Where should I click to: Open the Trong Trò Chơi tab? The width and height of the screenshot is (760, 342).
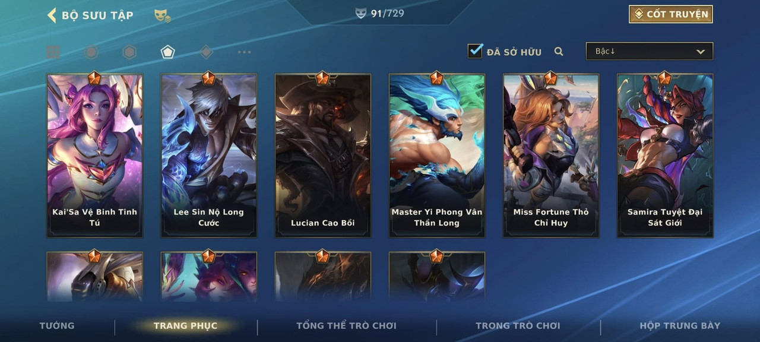coord(518,325)
